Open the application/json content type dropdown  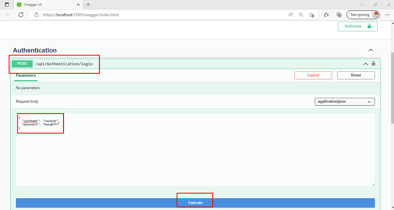pos(345,102)
